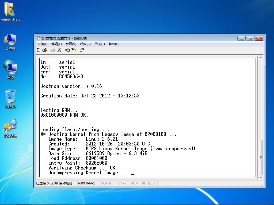The image size is (274, 205).
Task: Click the terminal scrollbar down arrow
Action: pos(261,178)
